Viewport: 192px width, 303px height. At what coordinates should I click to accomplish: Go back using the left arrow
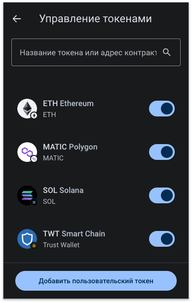pos(17,19)
